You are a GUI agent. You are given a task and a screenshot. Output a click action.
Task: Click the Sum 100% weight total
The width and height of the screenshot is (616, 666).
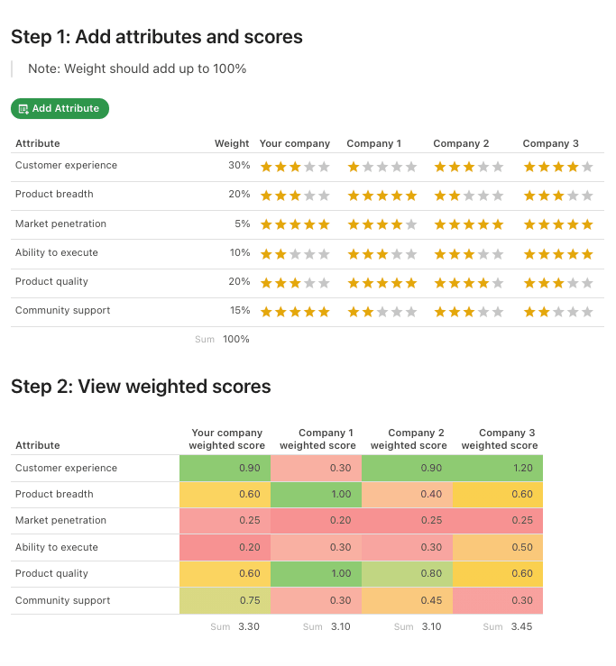click(236, 340)
